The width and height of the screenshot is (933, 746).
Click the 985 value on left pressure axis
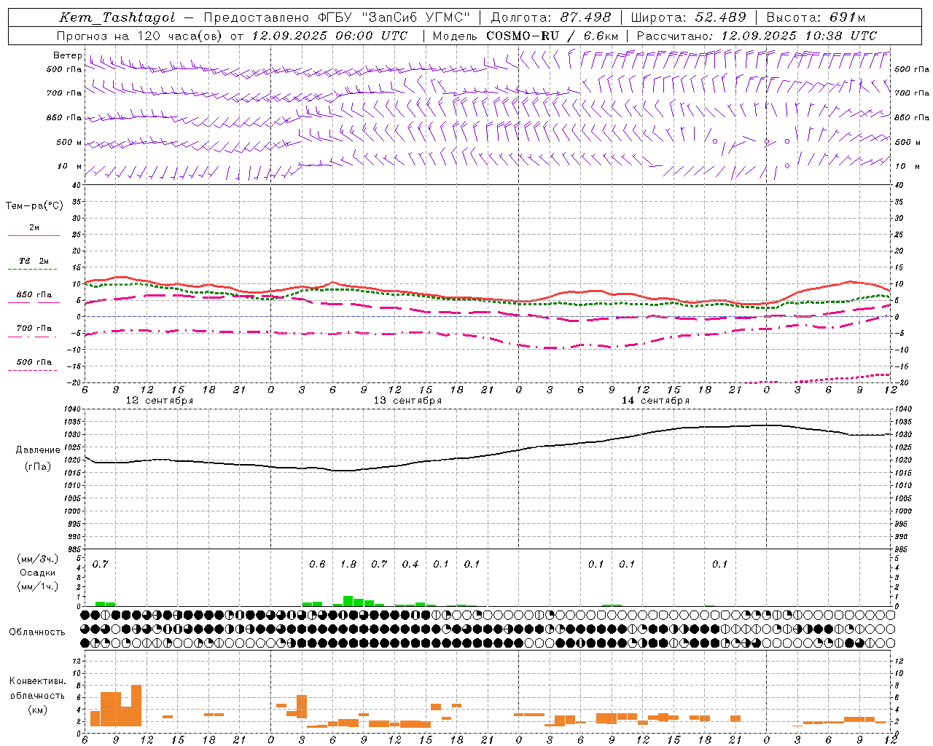[x=74, y=549]
